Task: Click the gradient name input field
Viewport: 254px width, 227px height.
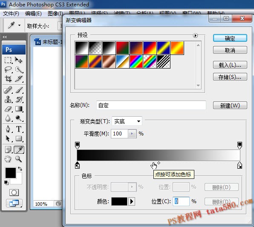Action: click(x=151, y=105)
